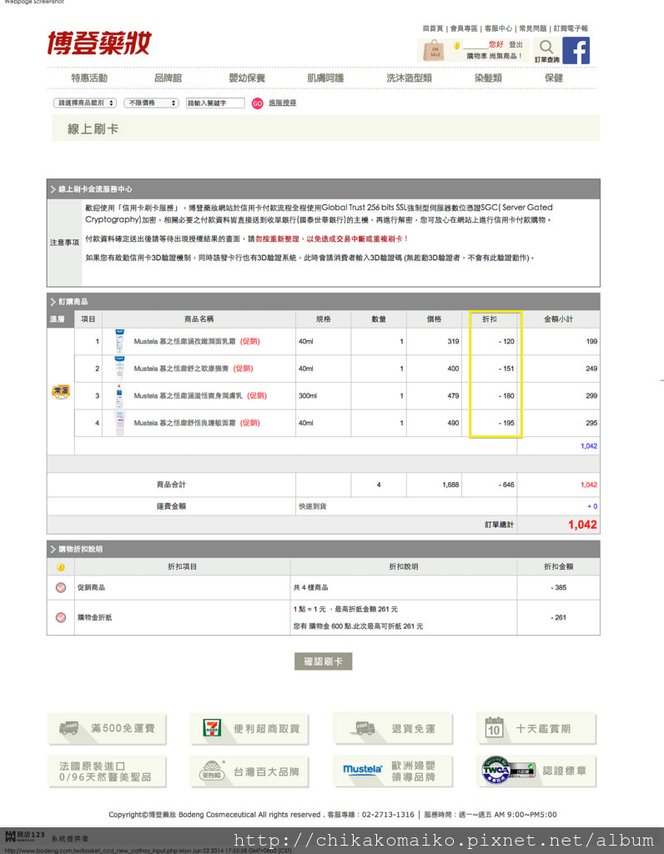Open the product category dropdown
The height and width of the screenshot is (854, 664).
tap(85, 103)
